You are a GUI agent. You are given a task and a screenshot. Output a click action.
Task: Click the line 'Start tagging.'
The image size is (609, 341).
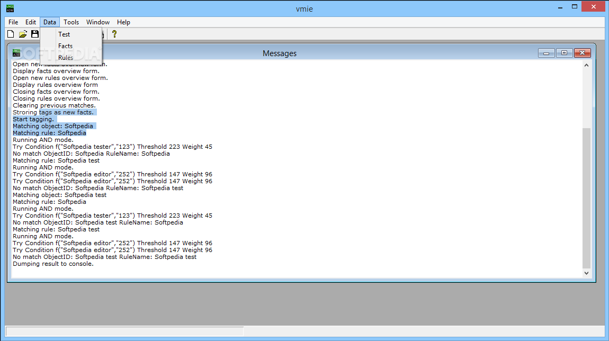[x=33, y=119]
